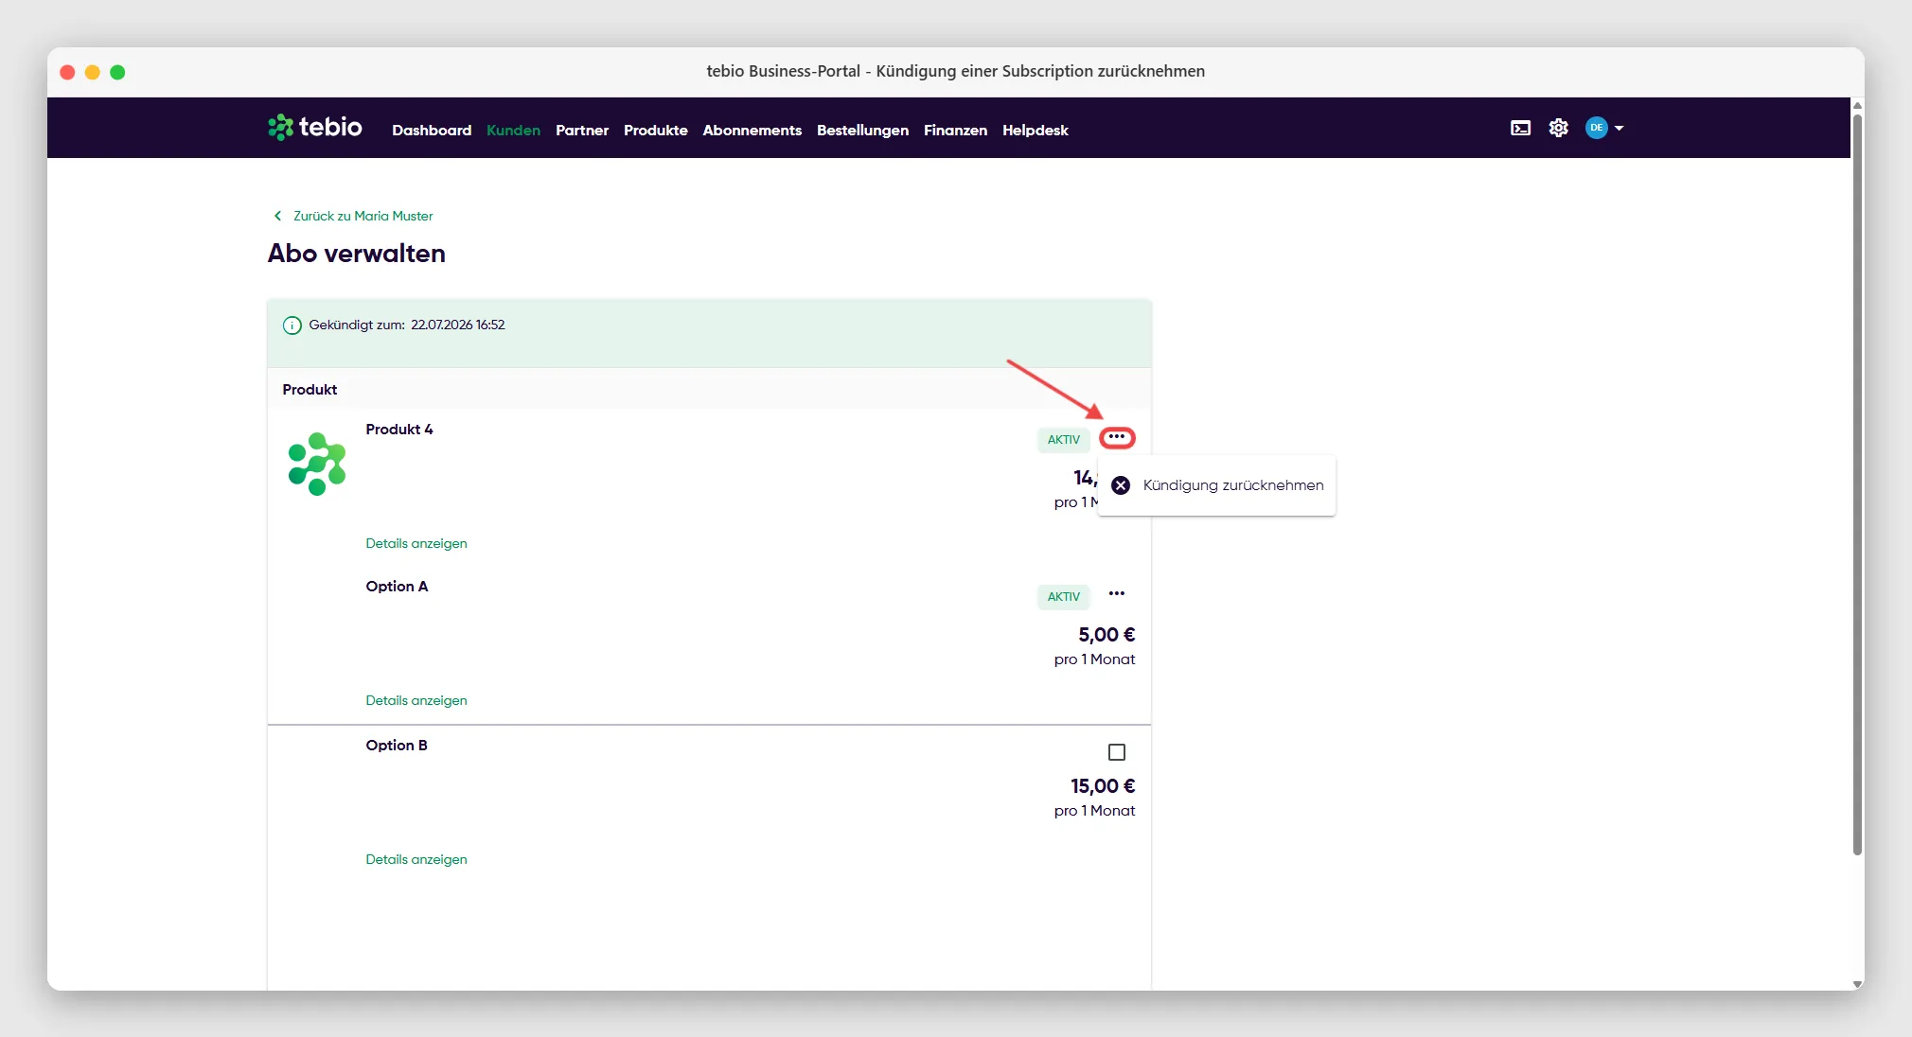The image size is (1912, 1037).
Task: Tick the Option B checkbox
Action: tap(1117, 752)
